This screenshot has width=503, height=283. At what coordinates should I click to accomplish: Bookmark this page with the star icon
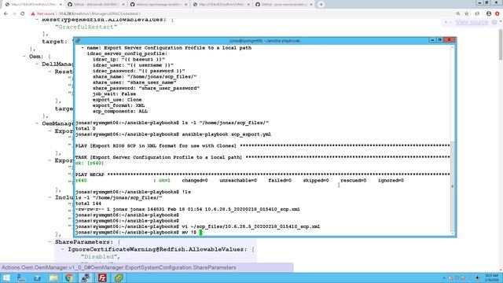coord(467,14)
